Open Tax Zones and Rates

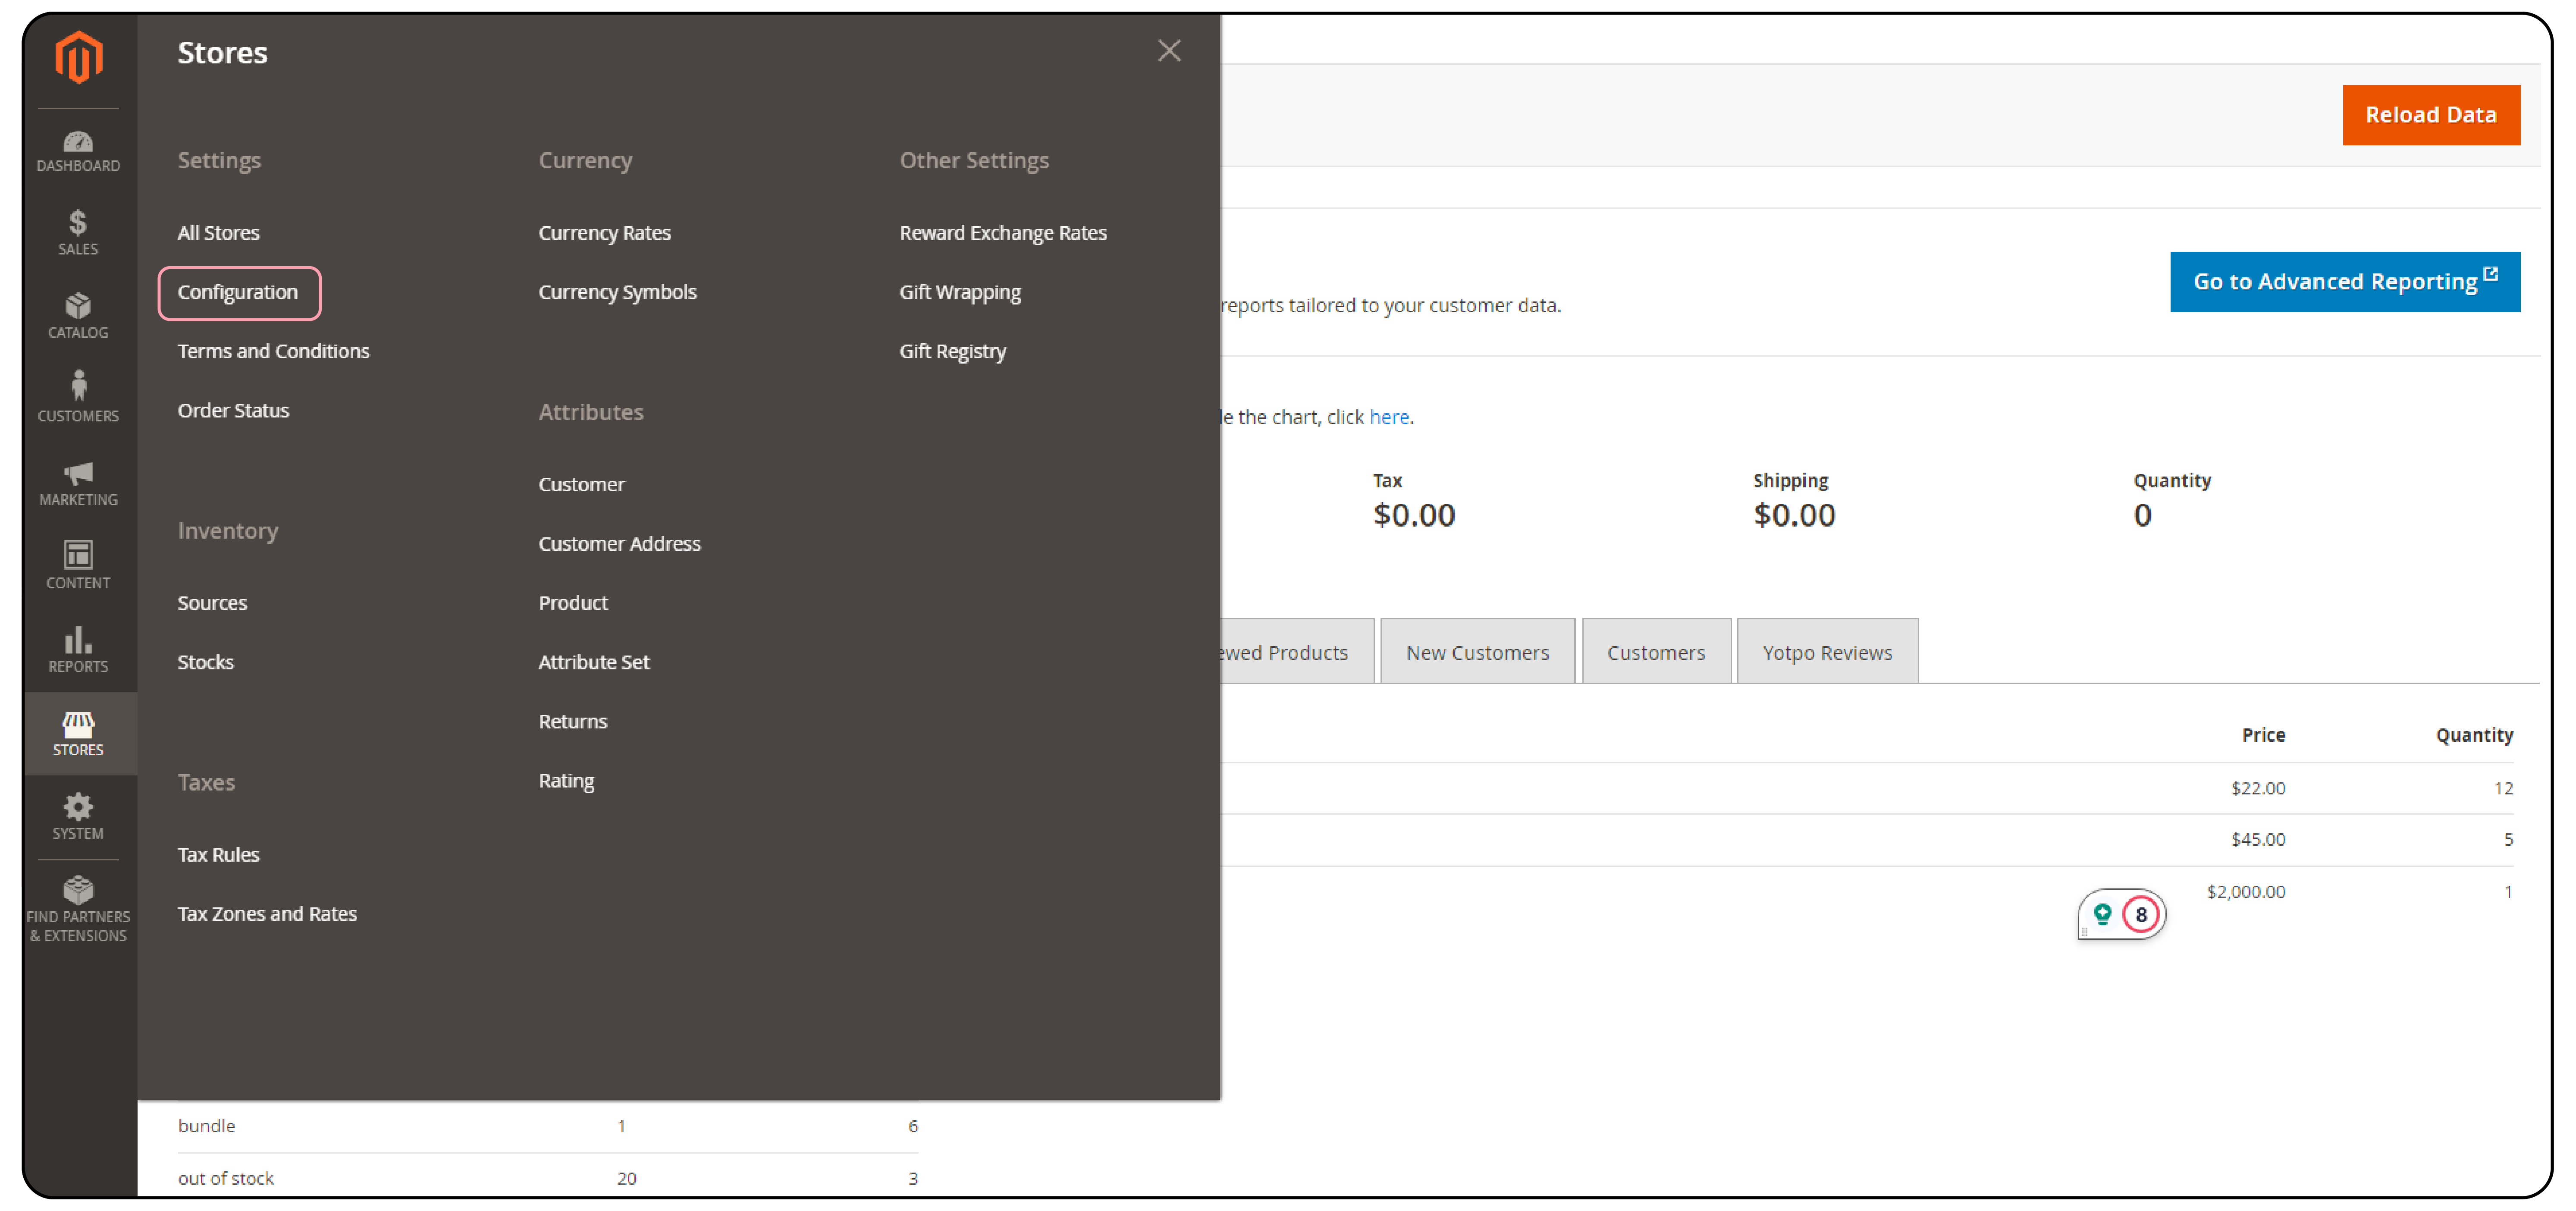267,914
